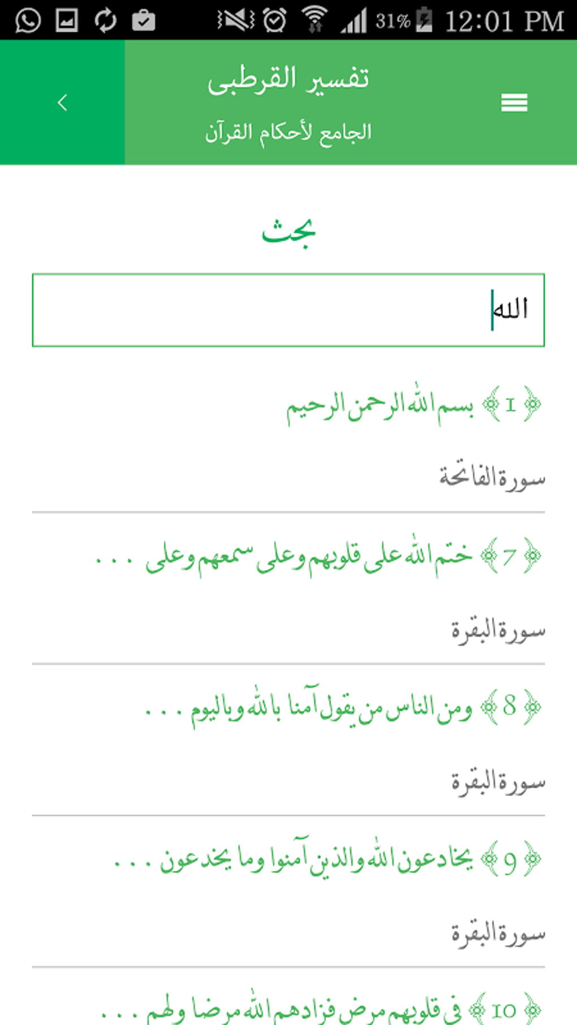Open verse 1 result بسم الله الرحمن الرحيم
577x1025 pixels.
pos(379,405)
